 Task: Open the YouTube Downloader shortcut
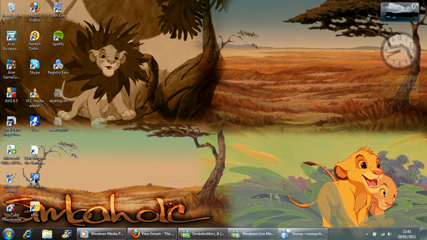12,207
